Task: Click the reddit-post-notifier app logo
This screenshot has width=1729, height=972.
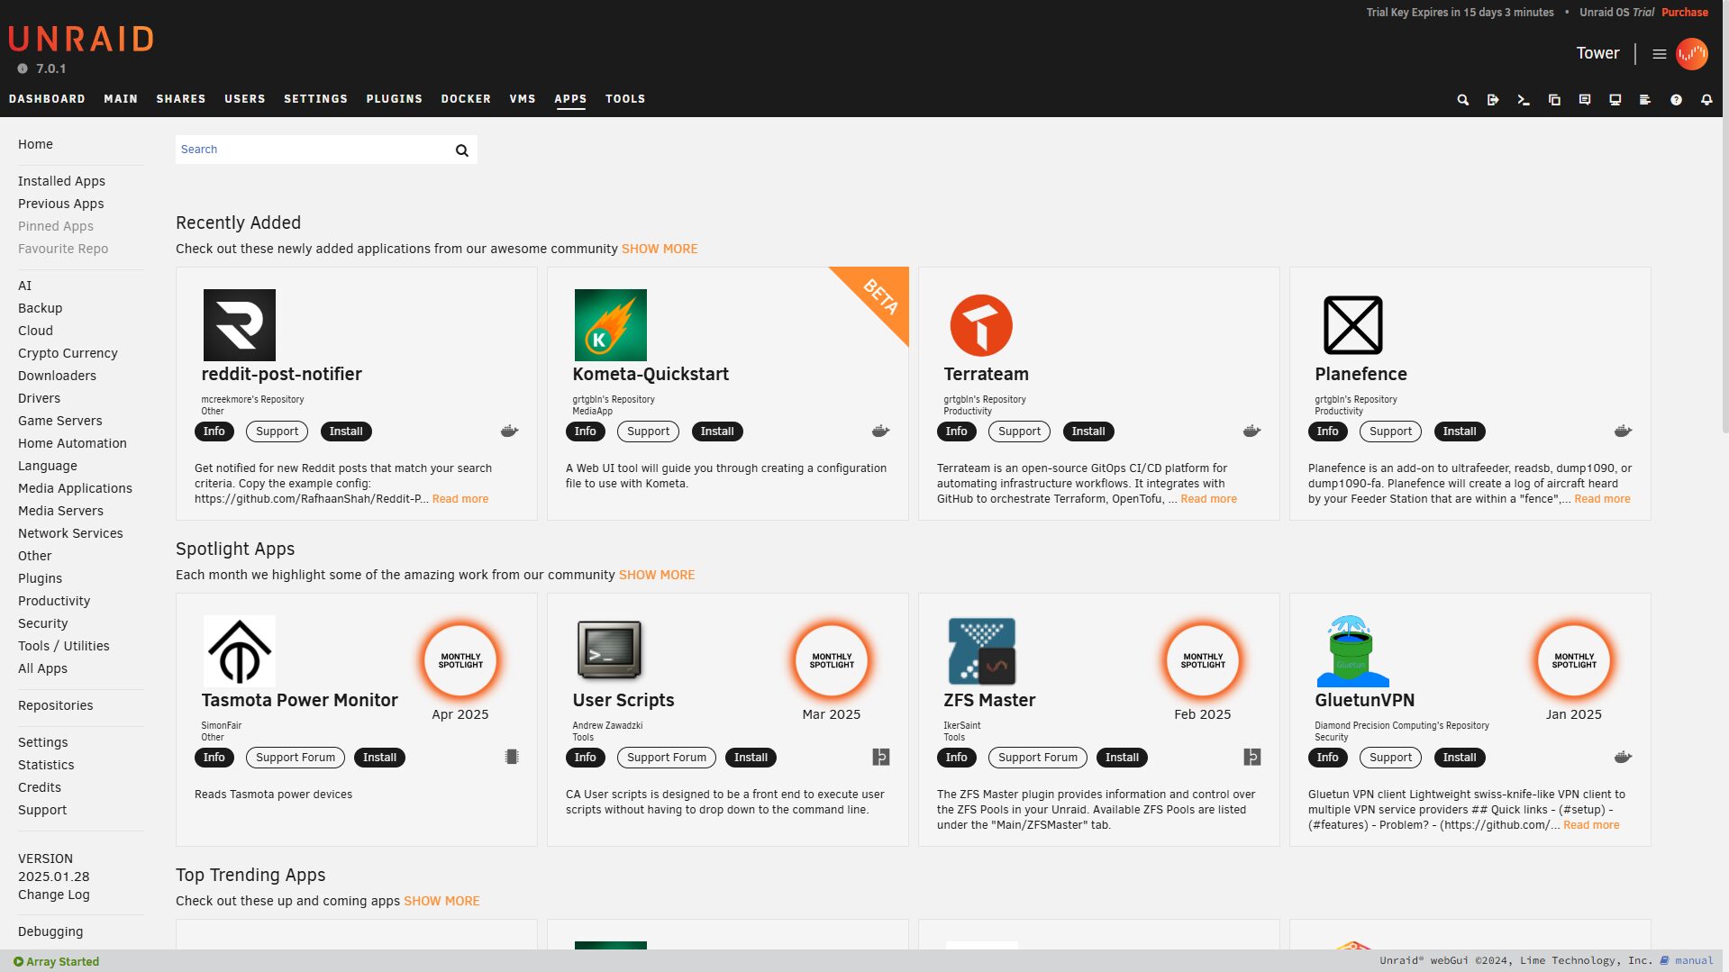Action: pyautogui.click(x=240, y=325)
